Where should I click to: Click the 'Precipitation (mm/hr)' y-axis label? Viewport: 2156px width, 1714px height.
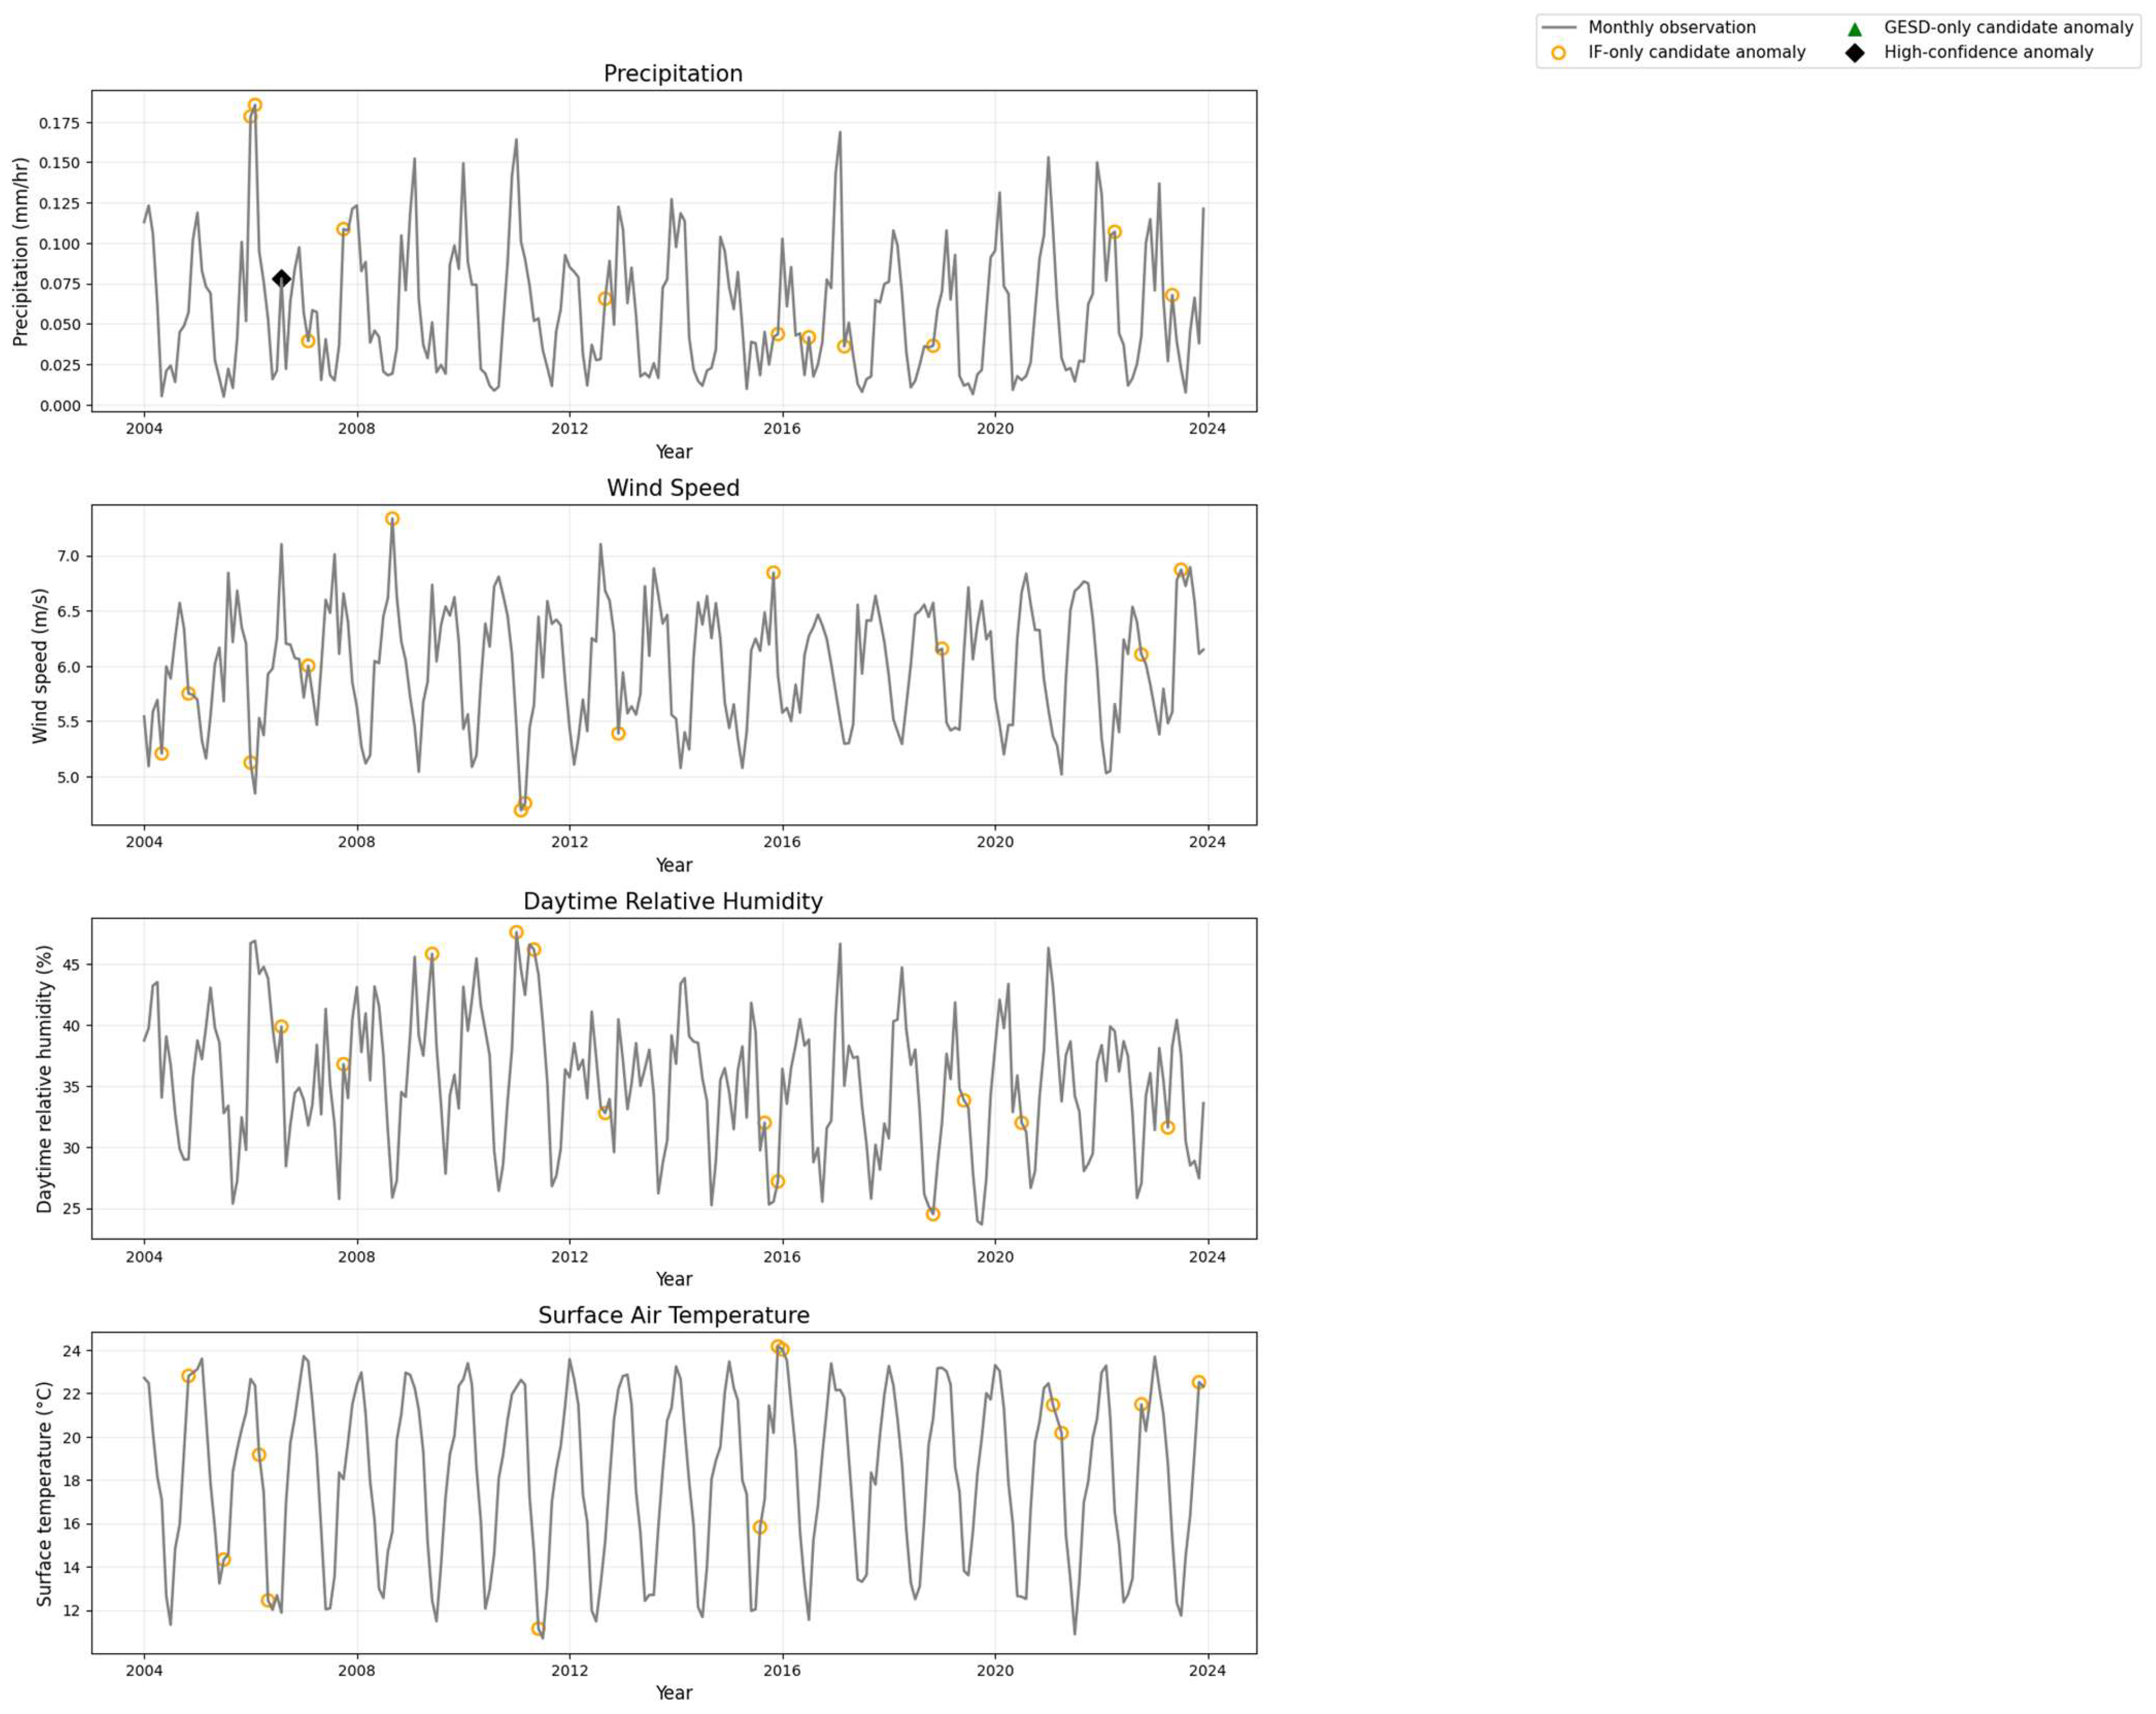(x=21, y=251)
